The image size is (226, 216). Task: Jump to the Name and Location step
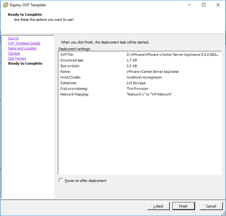22,48
